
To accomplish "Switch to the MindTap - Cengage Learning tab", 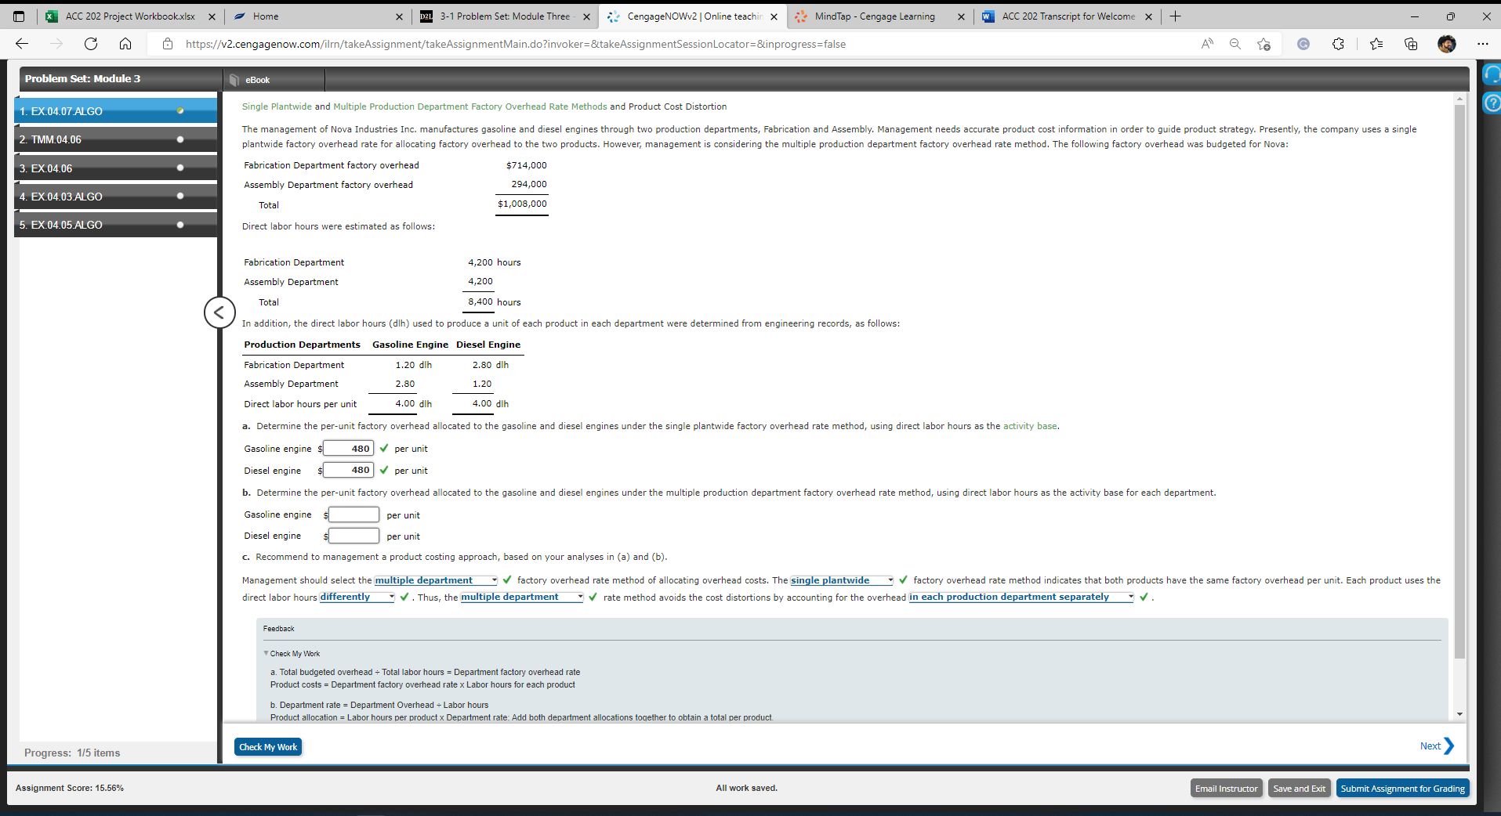I will [x=872, y=16].
